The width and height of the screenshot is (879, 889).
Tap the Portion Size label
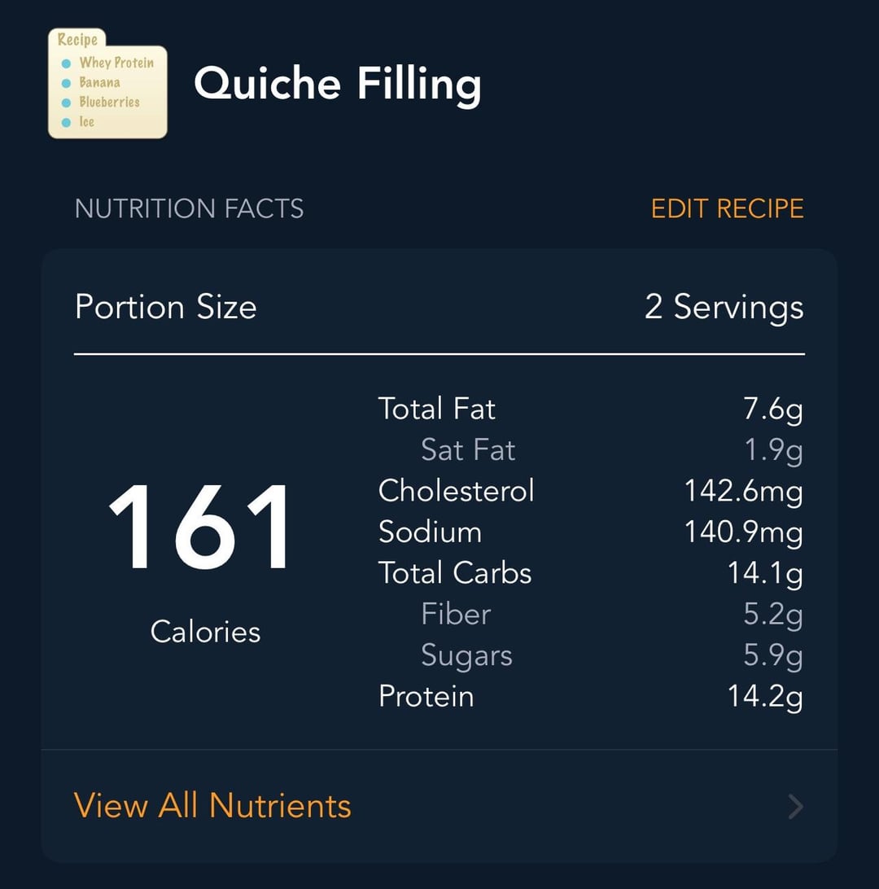point(165,307)
